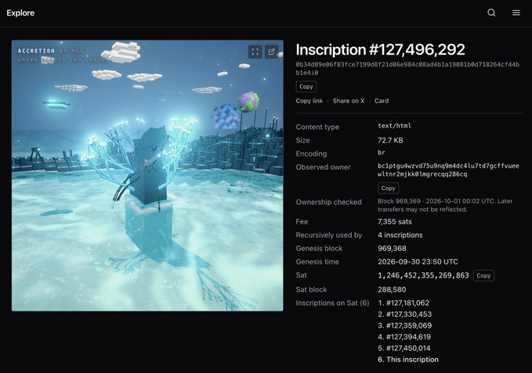Expand the artwork preview to fullscreen

[255, 52]
